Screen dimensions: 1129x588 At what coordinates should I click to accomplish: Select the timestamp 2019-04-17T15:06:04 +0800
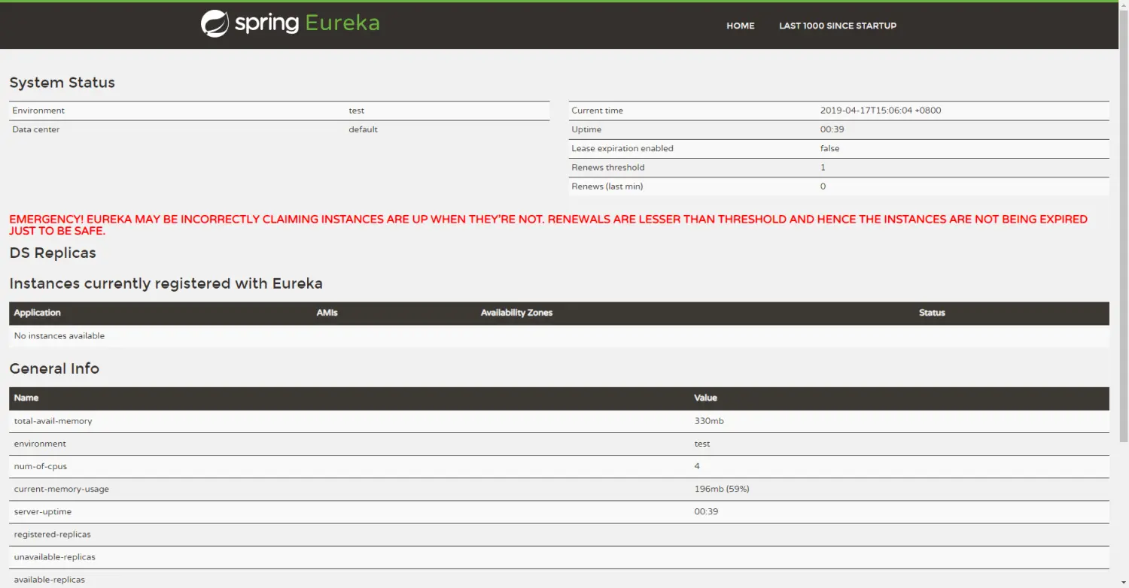[881, 111]
